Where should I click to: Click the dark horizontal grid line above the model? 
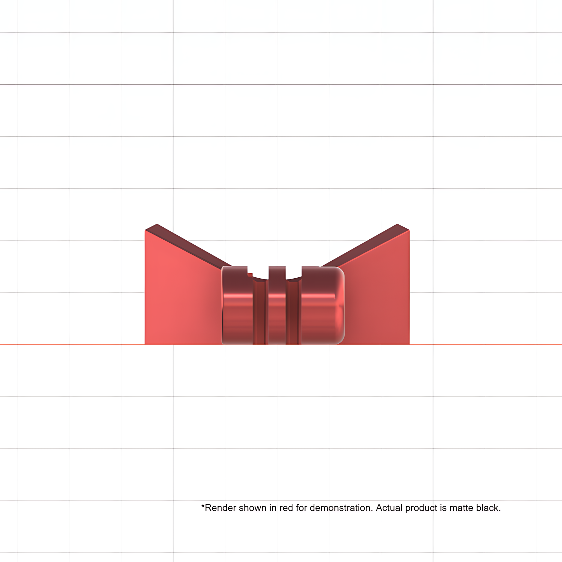click(281, 84)
